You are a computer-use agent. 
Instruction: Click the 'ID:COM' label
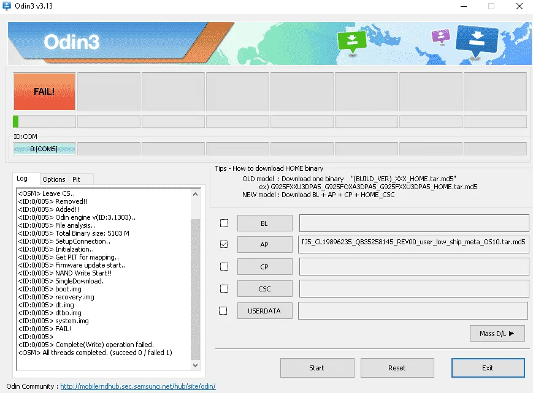click(x=26, y=137)
